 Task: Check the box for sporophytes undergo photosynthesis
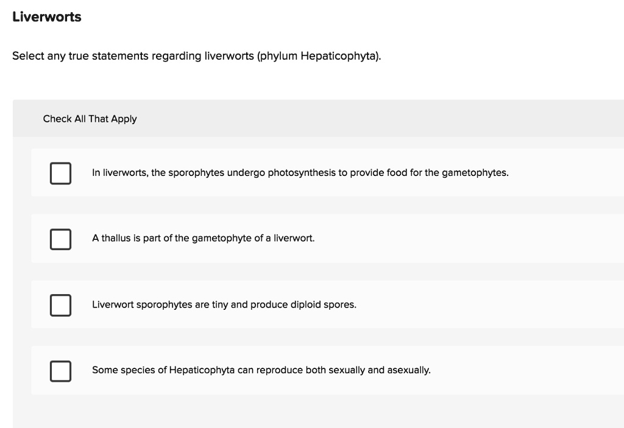[60, 173]
